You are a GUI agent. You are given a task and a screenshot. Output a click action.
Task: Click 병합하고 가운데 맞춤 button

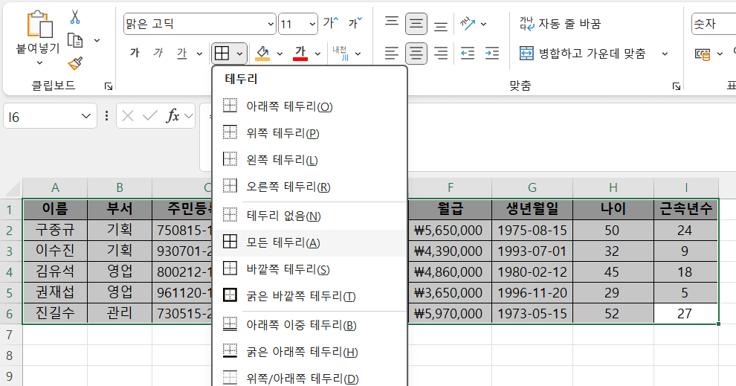click(582, 54)
